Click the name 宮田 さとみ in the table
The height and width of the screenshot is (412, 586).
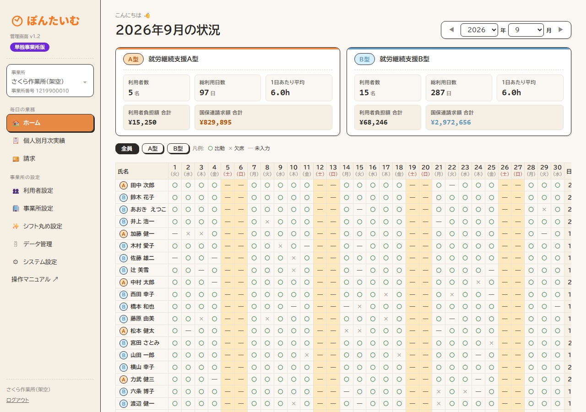[145, 343]
